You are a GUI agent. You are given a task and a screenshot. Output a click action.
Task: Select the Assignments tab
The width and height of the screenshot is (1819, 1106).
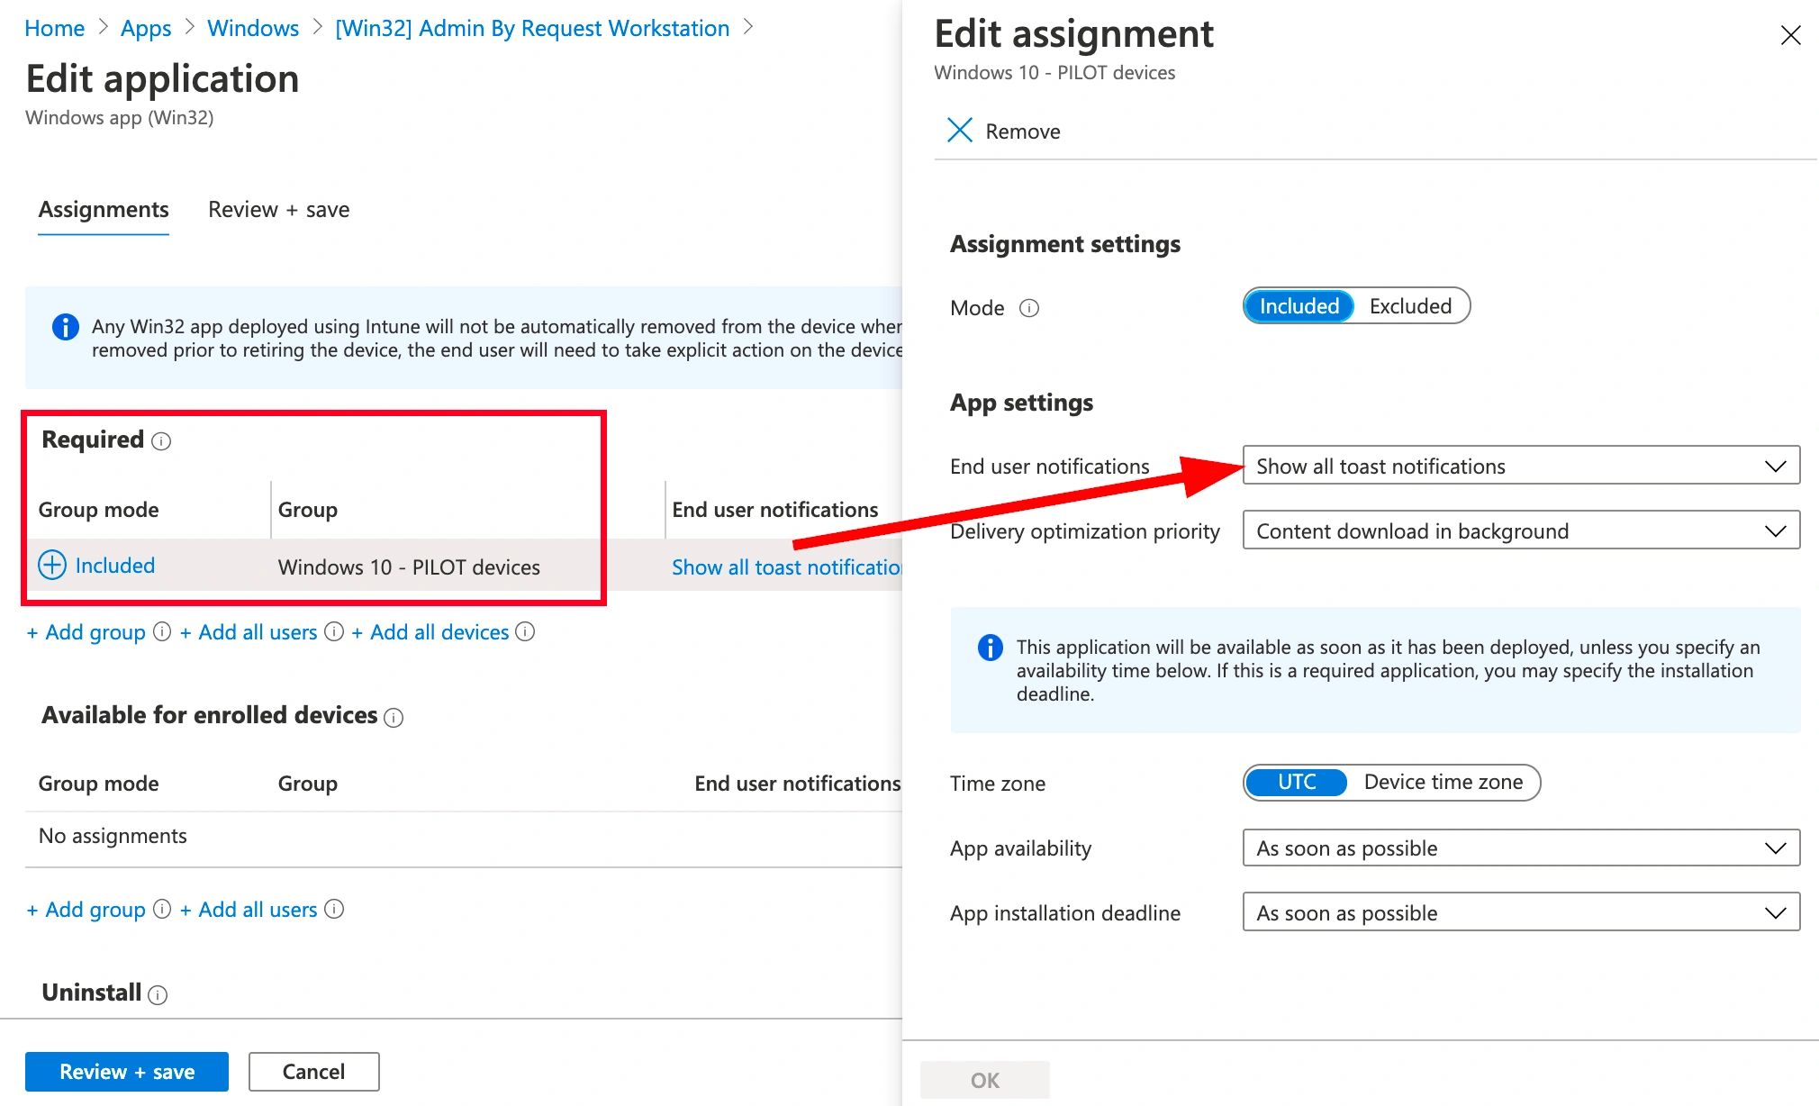(104, 210)
